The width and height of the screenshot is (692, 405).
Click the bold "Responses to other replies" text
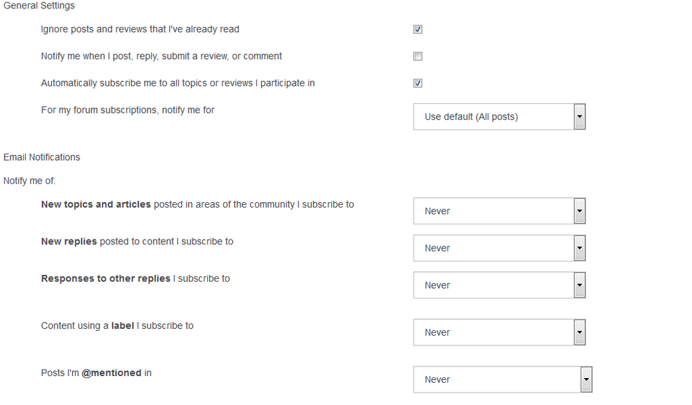coord(105,278)
